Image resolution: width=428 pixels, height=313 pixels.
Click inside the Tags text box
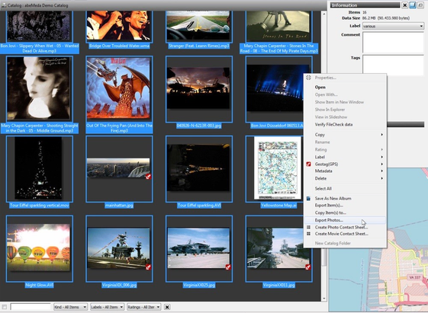[393, 65]
